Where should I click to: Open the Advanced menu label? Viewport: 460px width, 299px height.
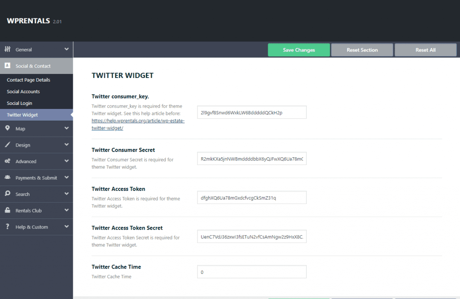click(x=26, y=162)
